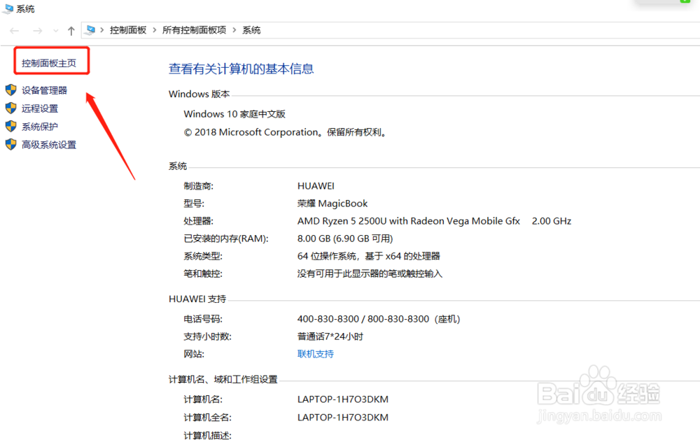
Task: Click the shield icon beside 设备管理器
Action: coord(10,90)
